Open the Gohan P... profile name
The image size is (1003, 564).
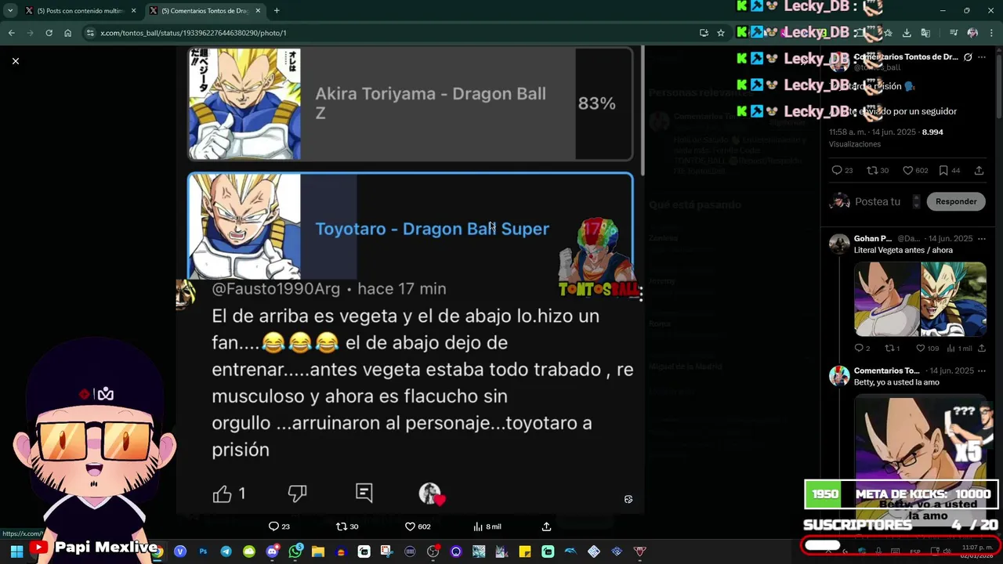pyautogui.click(x=873, y=238)
